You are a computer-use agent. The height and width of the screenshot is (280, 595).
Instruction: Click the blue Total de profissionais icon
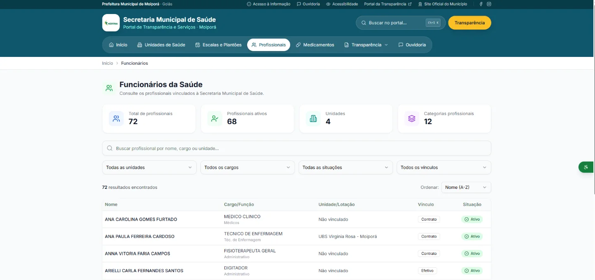116,119
